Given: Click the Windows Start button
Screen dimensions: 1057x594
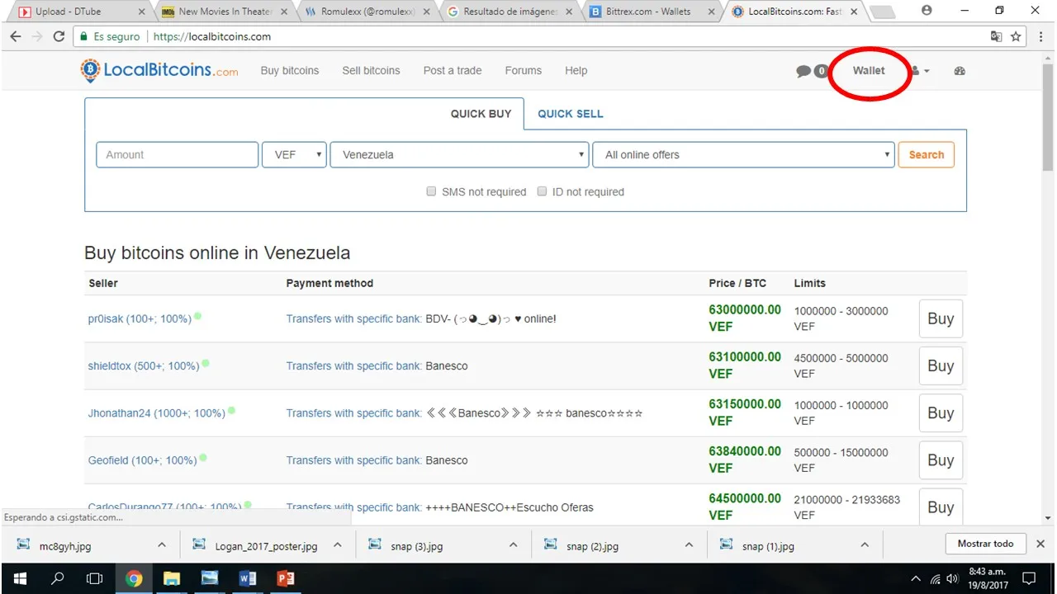Looking at the screenshot, I should [20, 578].
